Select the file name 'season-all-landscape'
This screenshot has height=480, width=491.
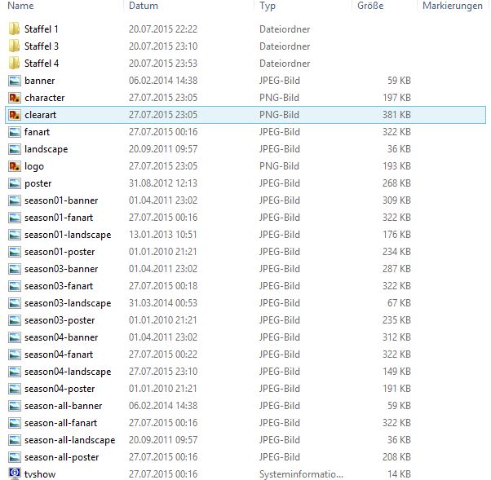[x=70, y=440]
